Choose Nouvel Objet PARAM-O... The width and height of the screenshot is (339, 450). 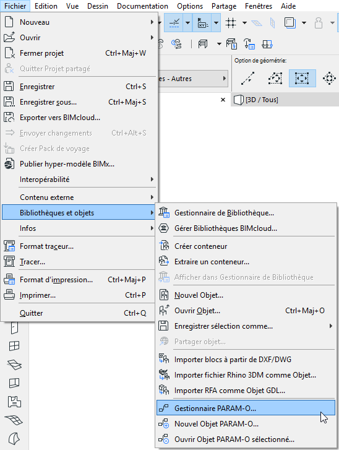click(x=246, y=423)
